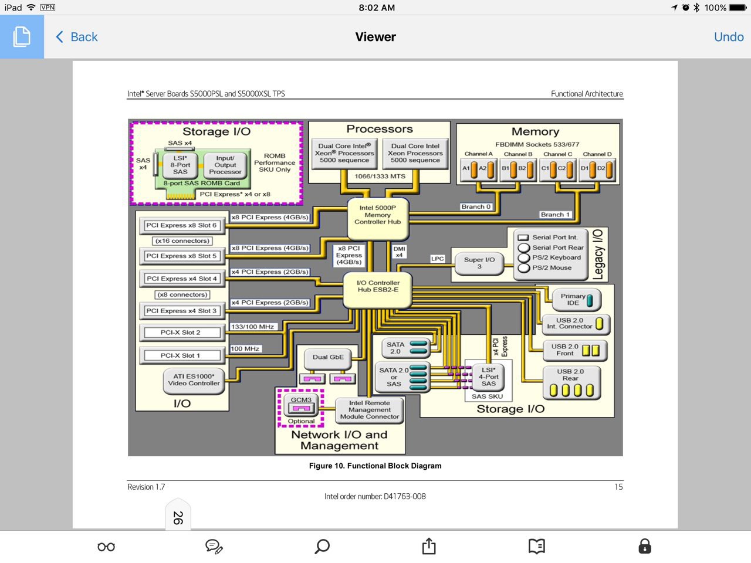Tap the "1066/1333 MTS" bus label
751x563 pixels.
tap(380, 176)
